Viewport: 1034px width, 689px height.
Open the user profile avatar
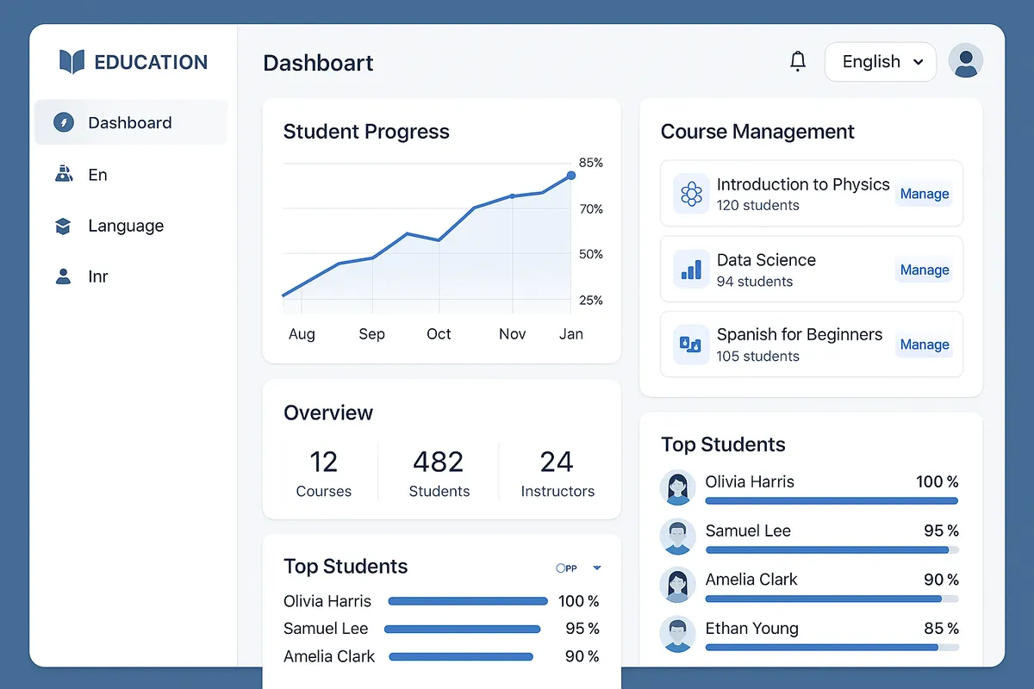[x=966, y=60]
